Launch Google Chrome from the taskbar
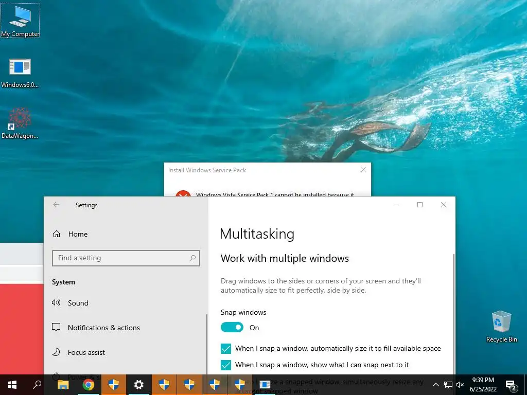 pyautogui.click(x=88, y=385)
